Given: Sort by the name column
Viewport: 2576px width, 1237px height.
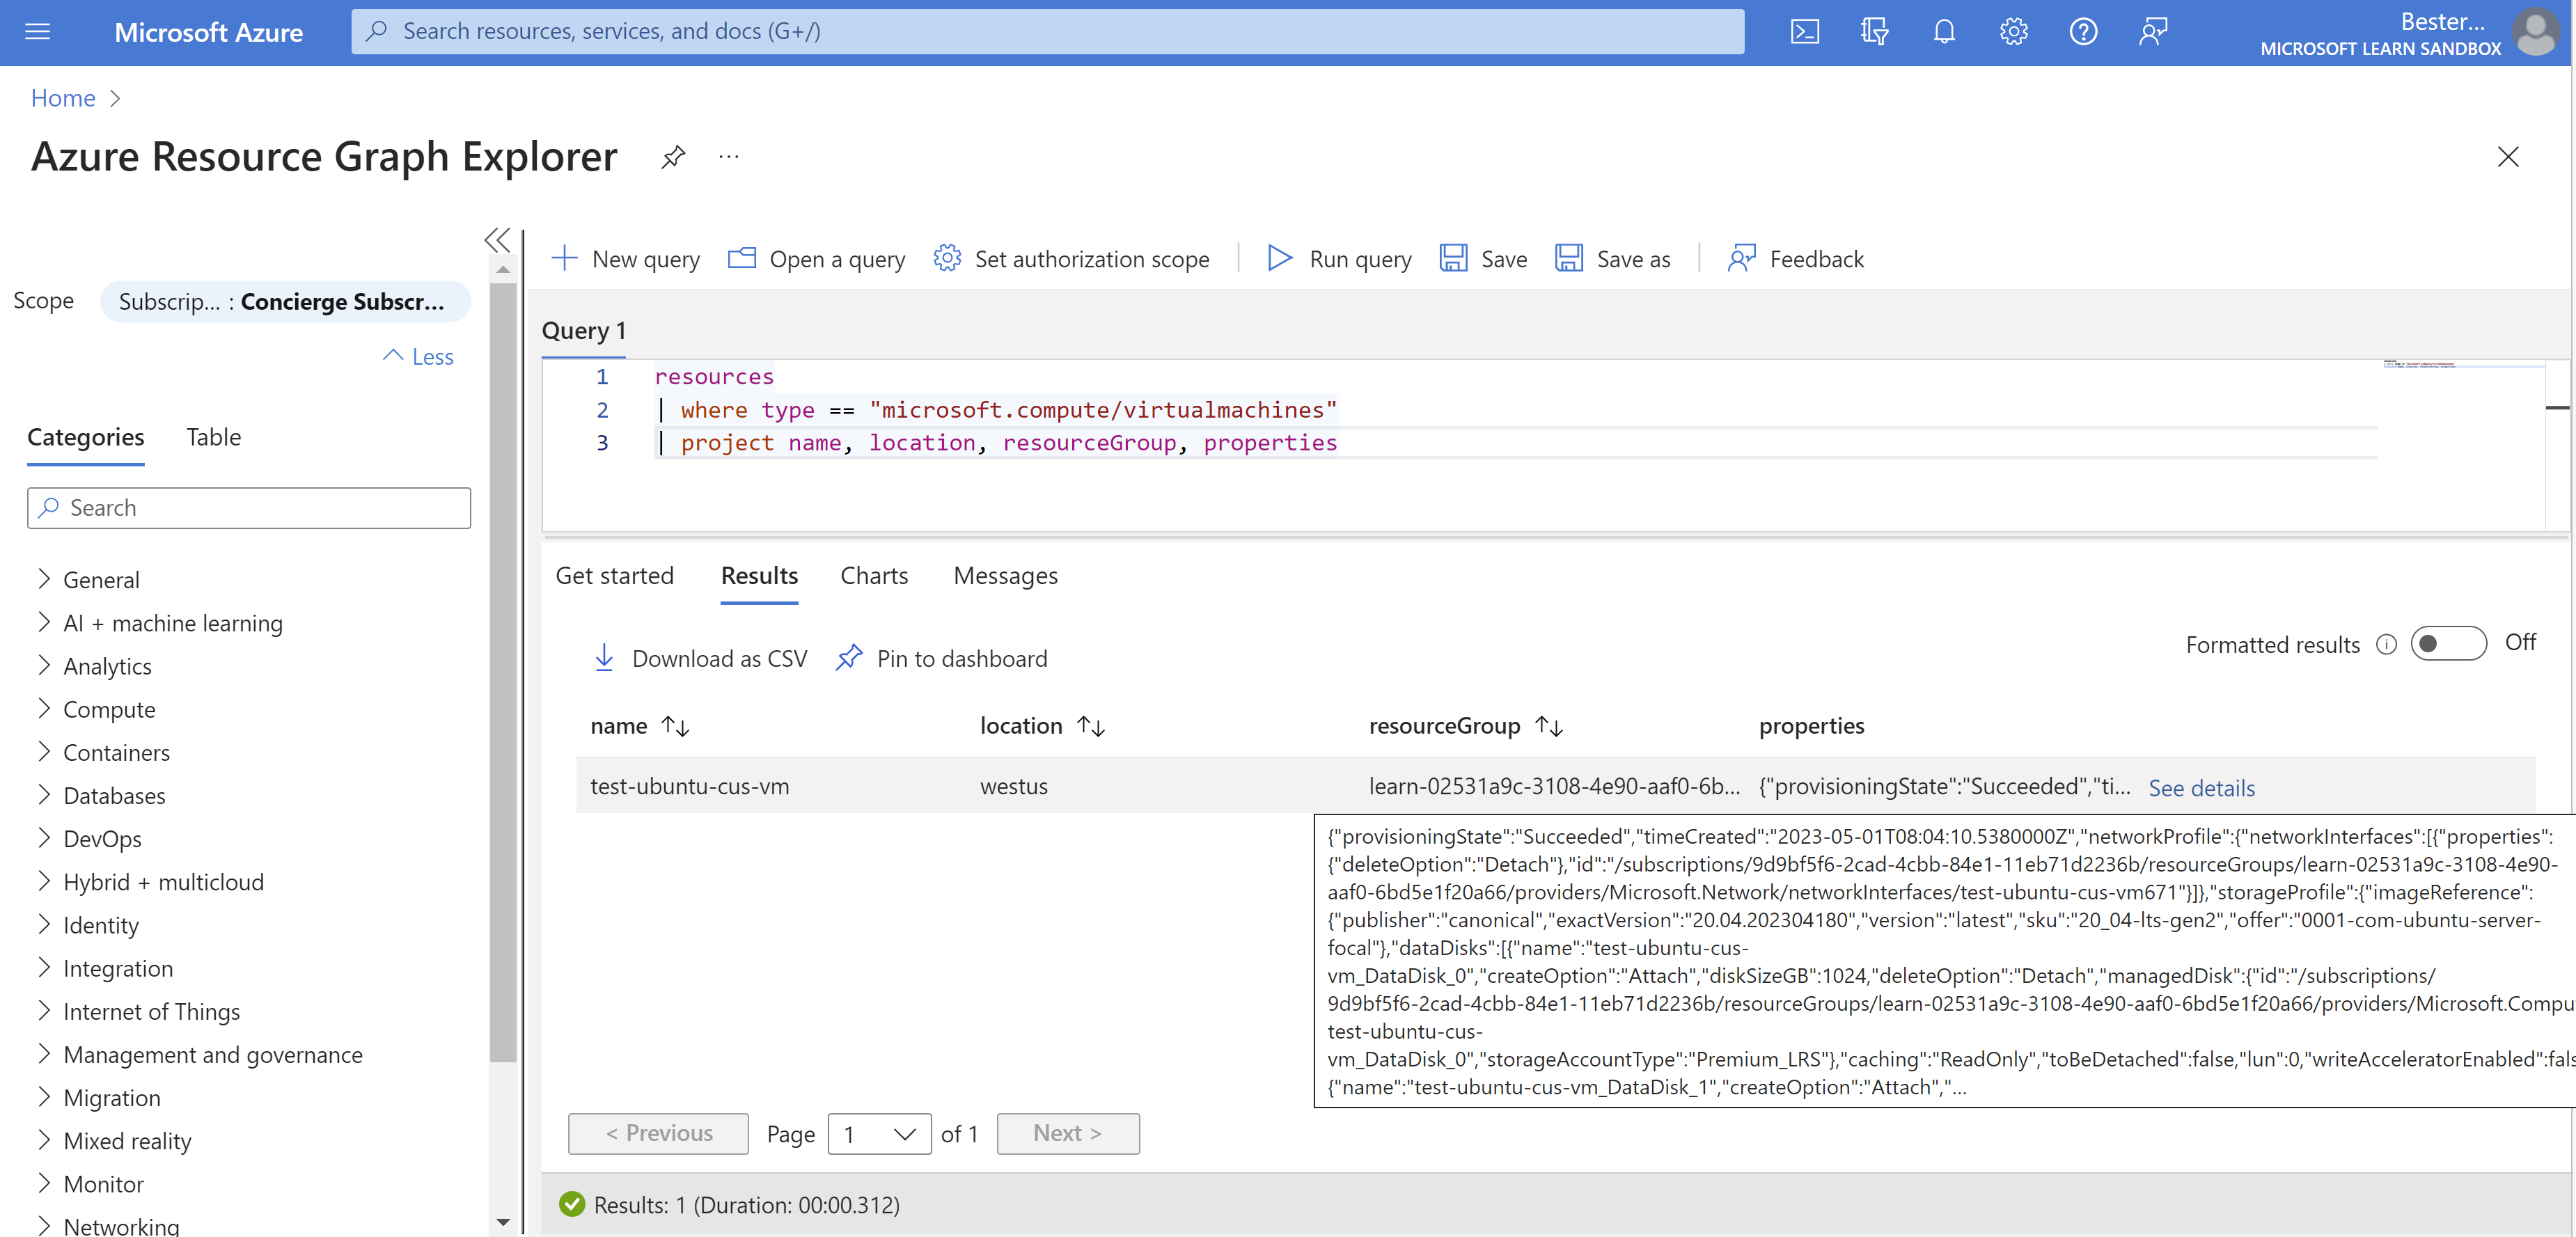Looking at the screenshot, I should pyautogui.click(x=640, y=726).
